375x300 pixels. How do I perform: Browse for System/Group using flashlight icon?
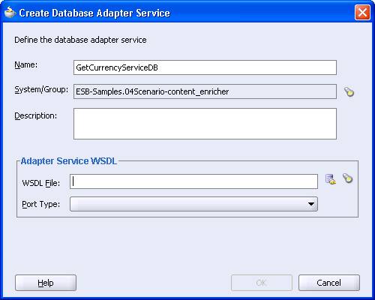[349, 91]
